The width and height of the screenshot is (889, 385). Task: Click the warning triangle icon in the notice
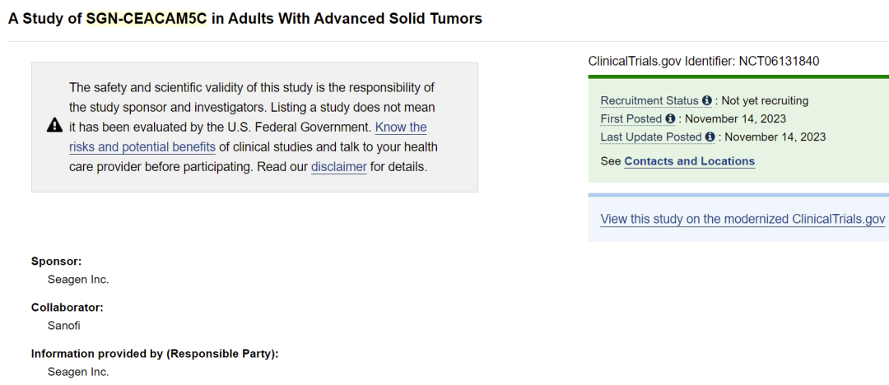(54, 126)
